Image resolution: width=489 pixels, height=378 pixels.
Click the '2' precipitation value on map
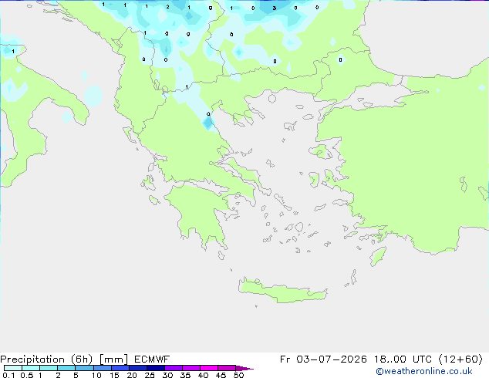tap(168, 6)
